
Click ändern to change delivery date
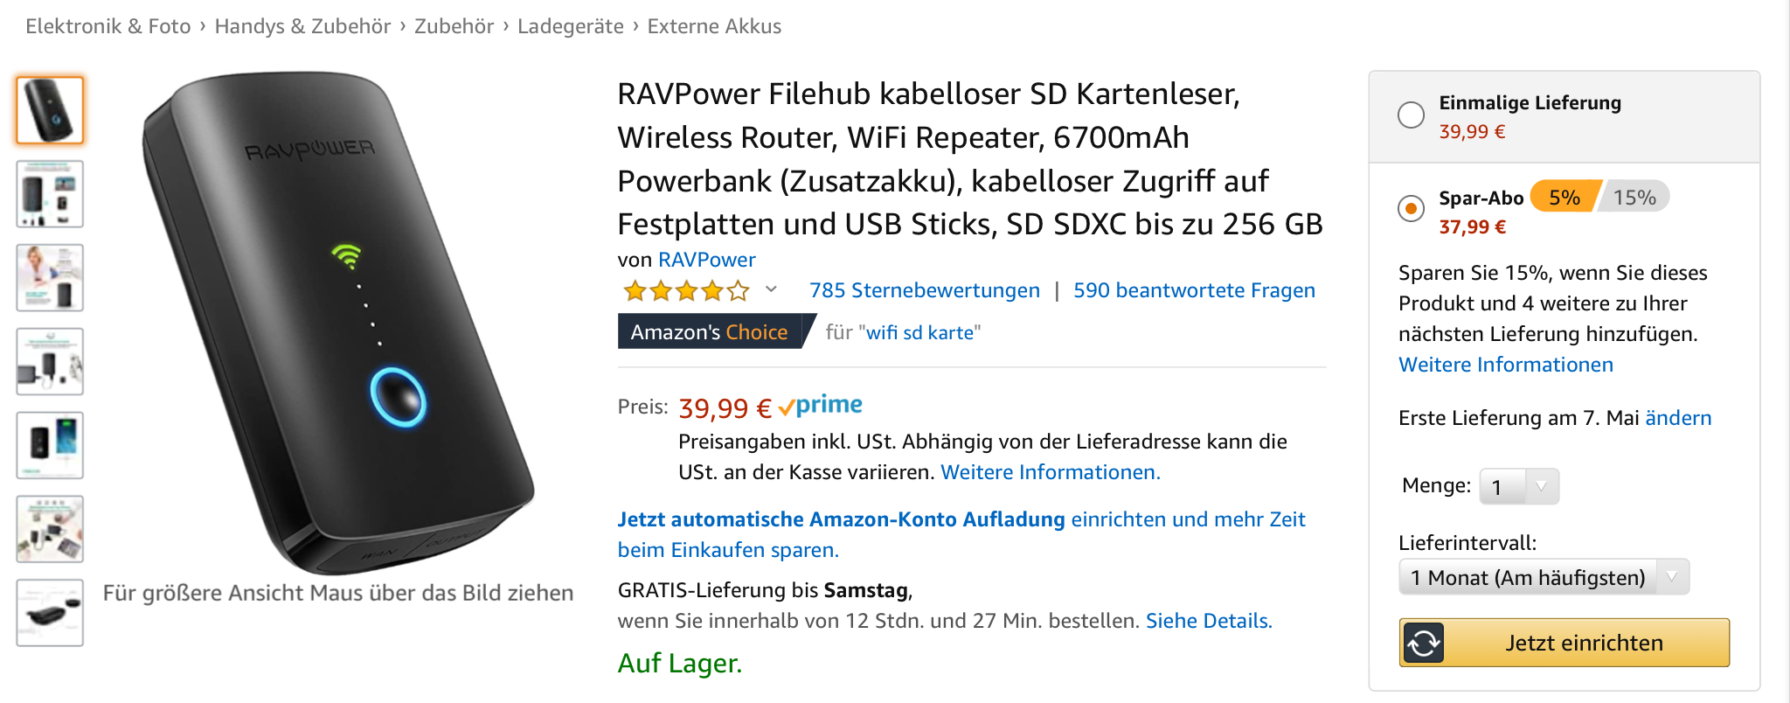pos(1677,418)
